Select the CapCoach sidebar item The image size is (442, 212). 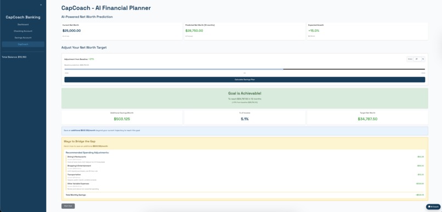pos(23,44)
